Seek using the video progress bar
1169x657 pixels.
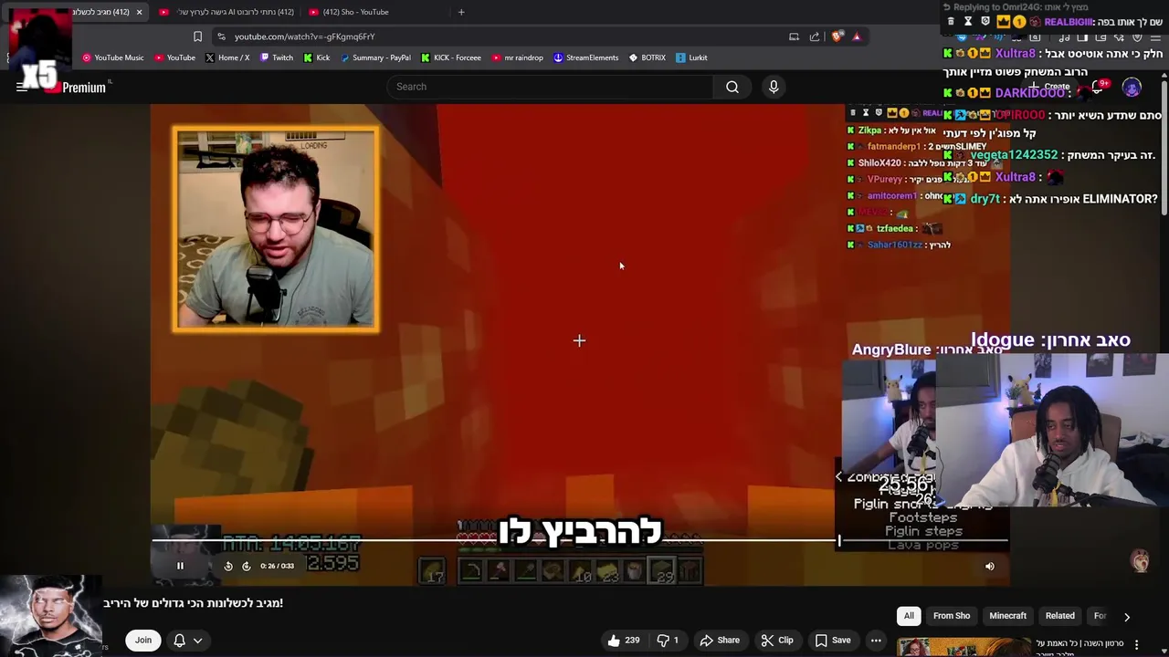(x=580, y=541)
